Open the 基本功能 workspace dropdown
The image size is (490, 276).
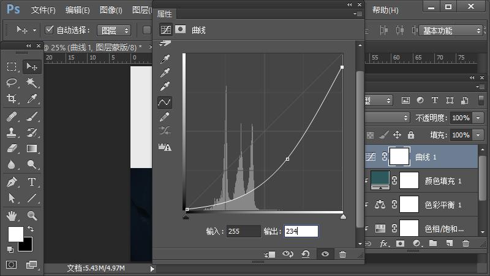(x=451, y=30)
